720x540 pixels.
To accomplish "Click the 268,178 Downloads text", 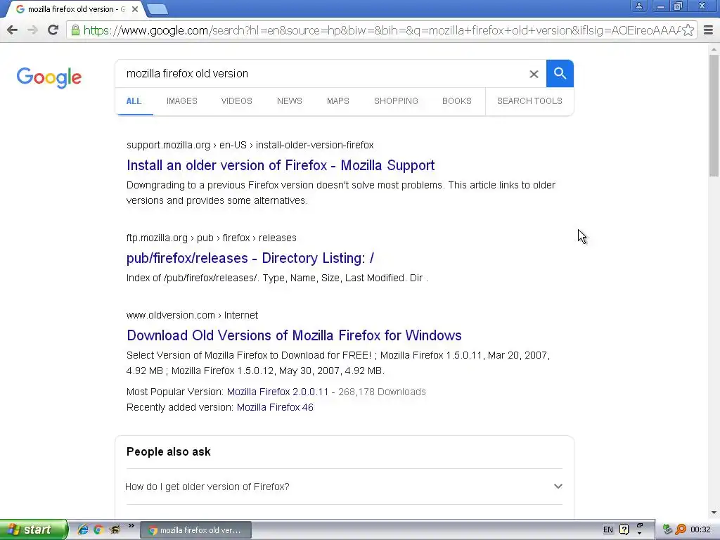I will pos(382,392).
